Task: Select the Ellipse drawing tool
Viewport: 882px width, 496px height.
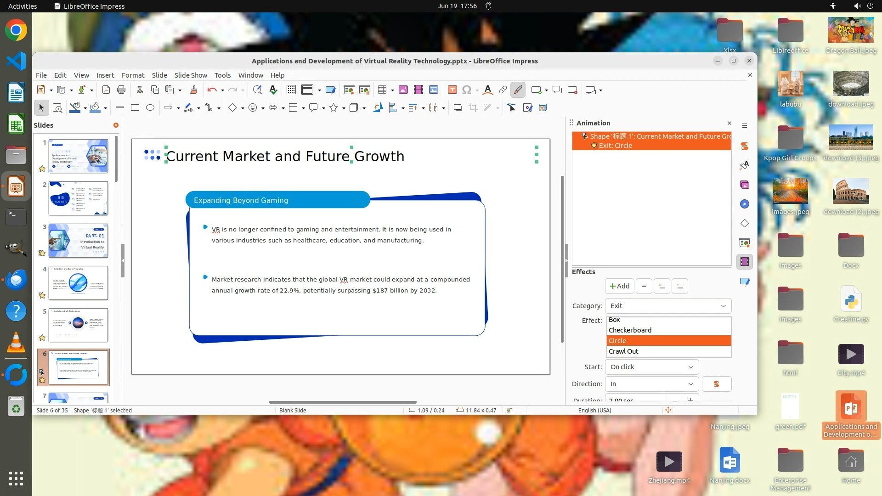Action: 150,107
